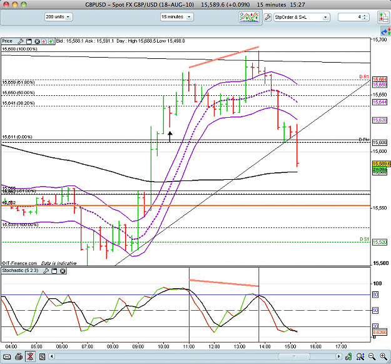Click the horizontal scrollbar thumb
Image resolution: width=391 pixels, height=364 pixels.
pos(294,356)
